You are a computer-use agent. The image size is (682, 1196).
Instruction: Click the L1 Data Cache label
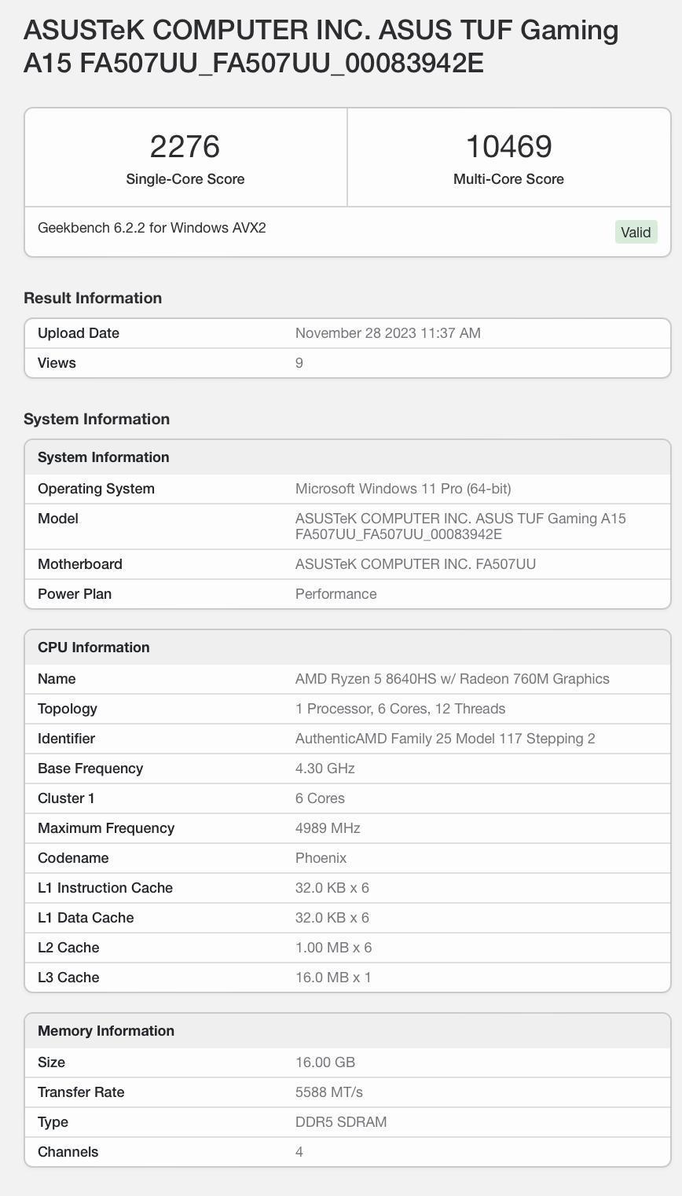(86, 918)
